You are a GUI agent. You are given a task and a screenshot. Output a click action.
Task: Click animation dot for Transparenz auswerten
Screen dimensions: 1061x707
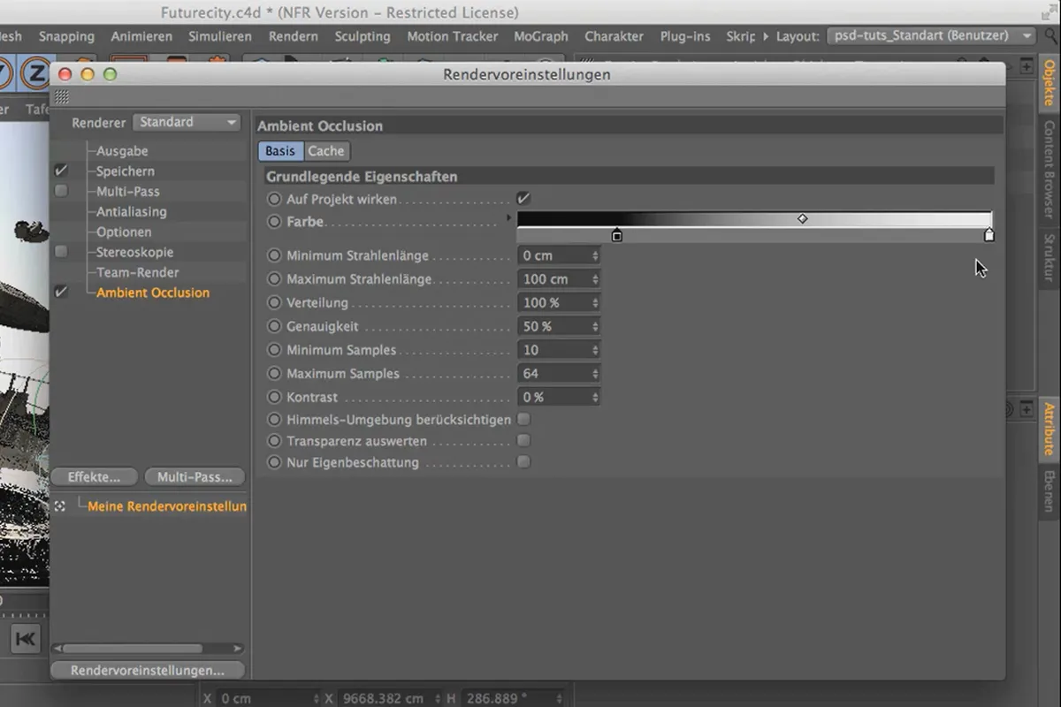(274, 441)
